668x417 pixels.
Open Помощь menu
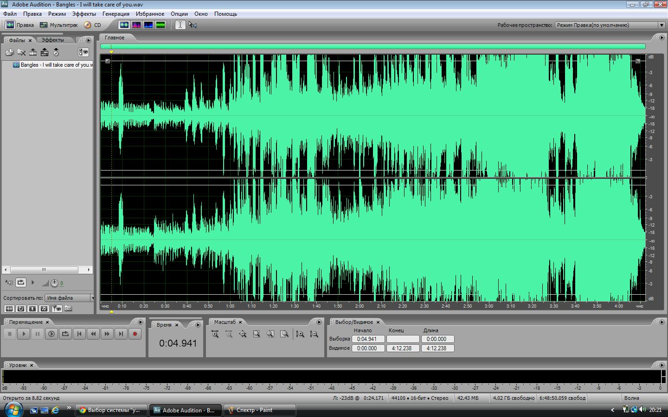point(225,14)
